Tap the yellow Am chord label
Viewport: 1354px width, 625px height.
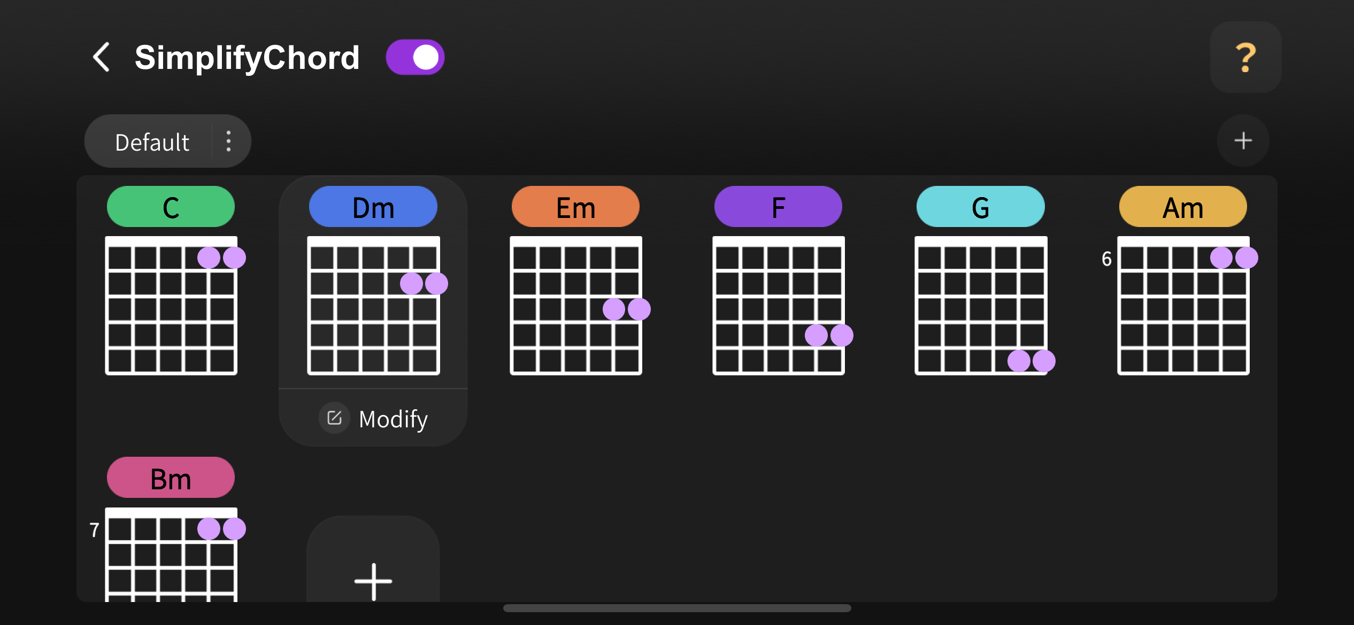click(1183, 207)
